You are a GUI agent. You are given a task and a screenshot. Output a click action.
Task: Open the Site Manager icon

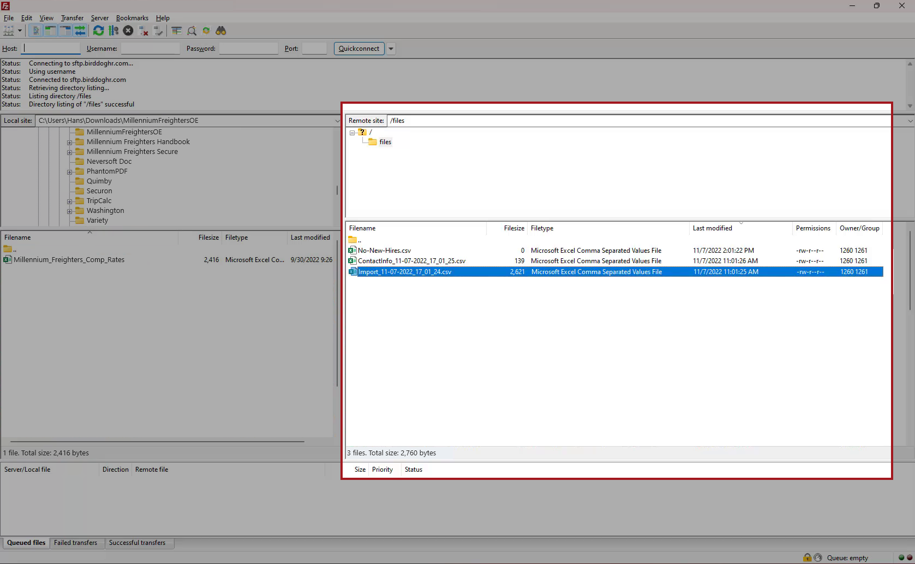(9, 31)
